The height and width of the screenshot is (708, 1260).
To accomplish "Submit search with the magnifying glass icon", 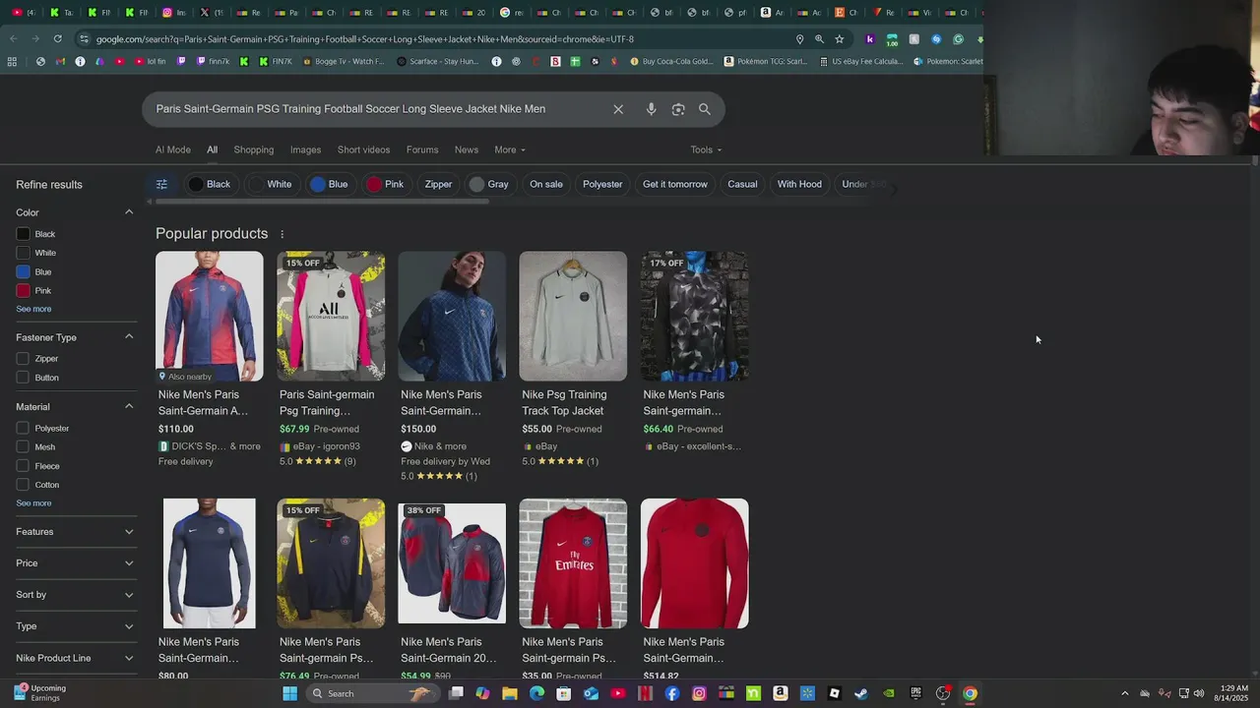I will 705,109.
